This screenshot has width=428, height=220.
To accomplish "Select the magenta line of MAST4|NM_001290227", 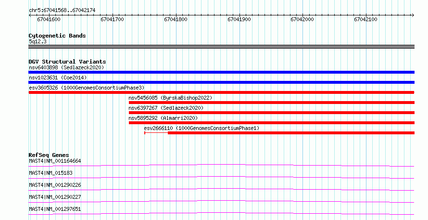I will [221, 201].
